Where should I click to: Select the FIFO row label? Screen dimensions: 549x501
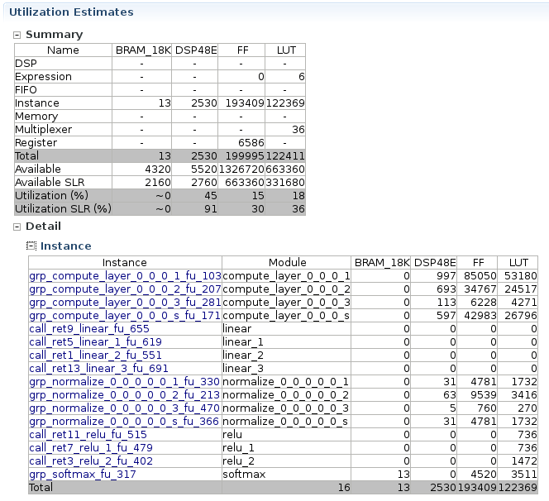(x=26, y=90)
